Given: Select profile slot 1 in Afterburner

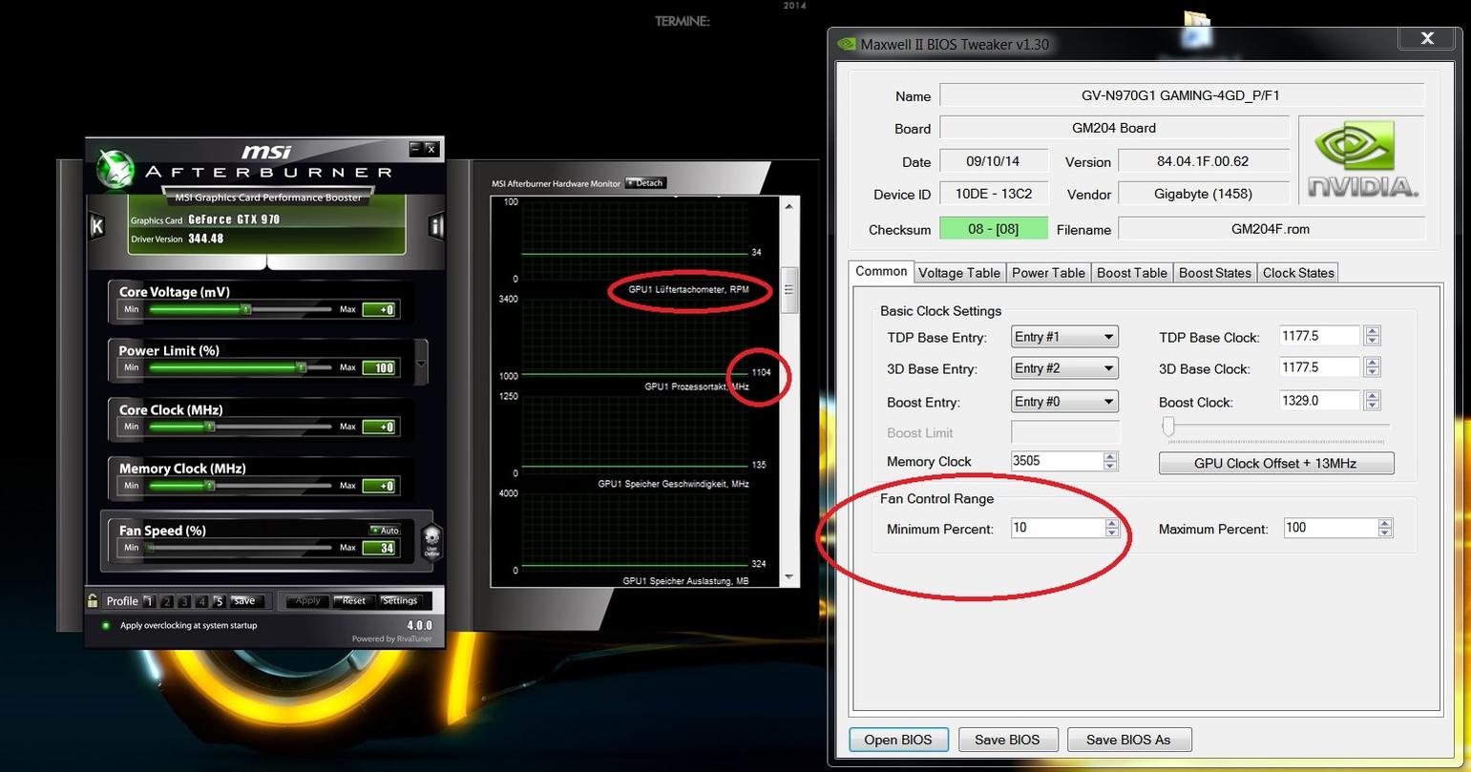Looking at the screenshot, I should pos(149,601).
